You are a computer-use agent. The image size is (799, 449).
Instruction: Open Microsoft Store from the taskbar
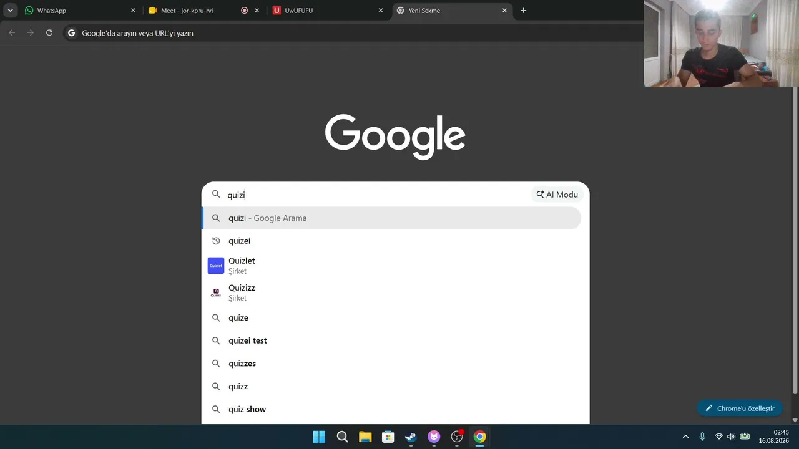click(388, 437)
